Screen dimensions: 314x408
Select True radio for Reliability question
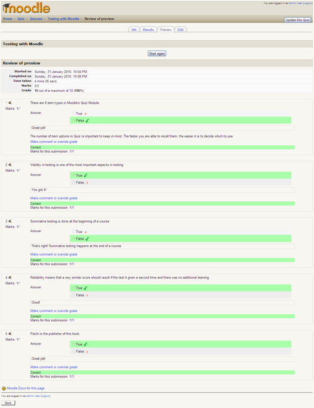pos(73,288)
